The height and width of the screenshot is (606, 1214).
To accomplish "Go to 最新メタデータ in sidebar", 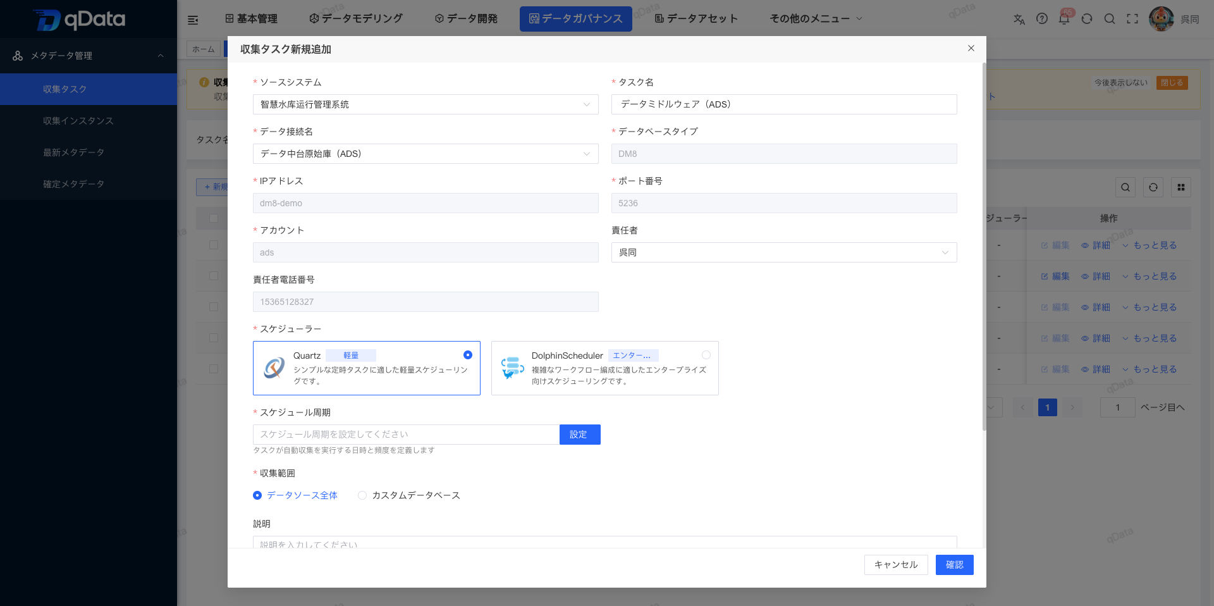I will [x=89, y=152].
